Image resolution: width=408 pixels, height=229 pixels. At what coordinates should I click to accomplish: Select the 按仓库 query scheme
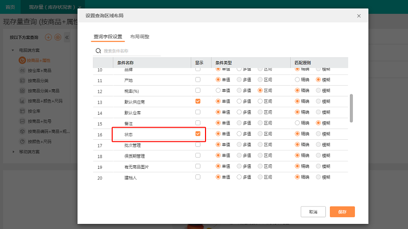pyautogui.click(x=34, y=111)
